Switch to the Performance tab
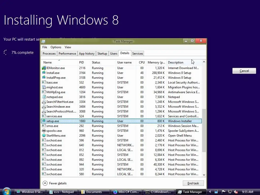This screenshot has height=195, width=260. [67, 54]
